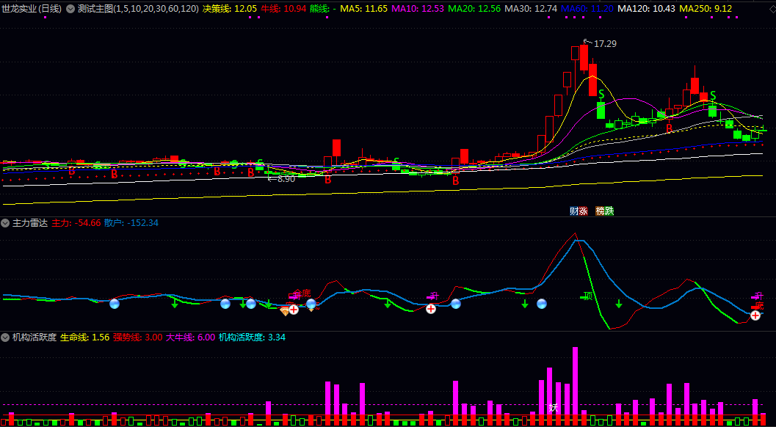Viewport: 776px width, 427px height.
Task: Click the 财涨 tag button
Action: [x=579, y=211]
